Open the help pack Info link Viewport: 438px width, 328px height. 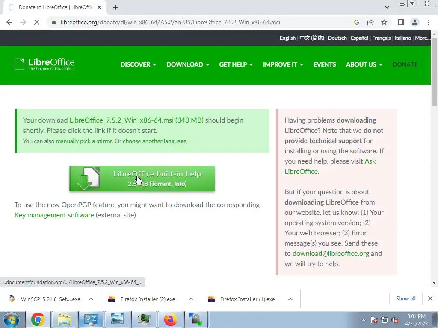point(179,184)
